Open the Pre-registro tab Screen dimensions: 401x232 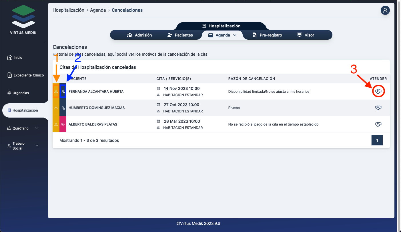tap(267, 35)
